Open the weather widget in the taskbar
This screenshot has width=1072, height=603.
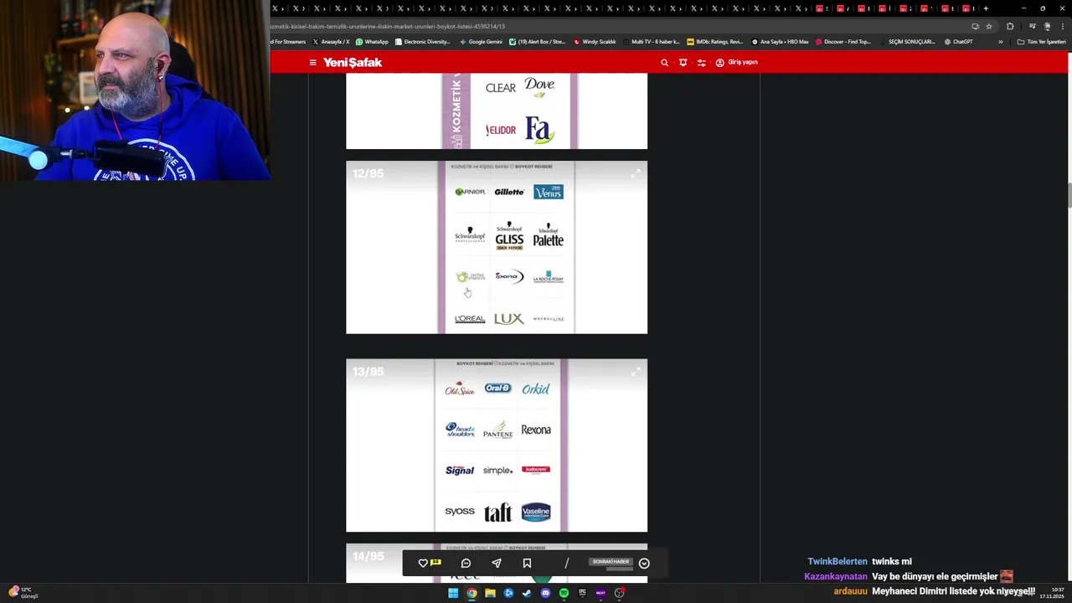coord(22,593)
